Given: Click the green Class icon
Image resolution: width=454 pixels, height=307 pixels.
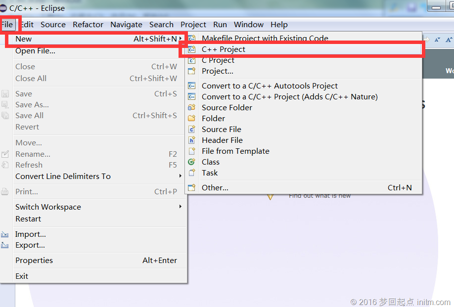Looking at the screenshot, I should coord(192,162).
